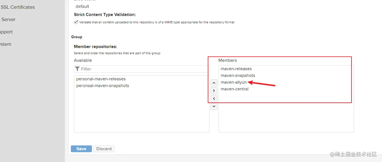Click the move down arrow button
This screenshot has width=382, height=162.
coord(214,106)
